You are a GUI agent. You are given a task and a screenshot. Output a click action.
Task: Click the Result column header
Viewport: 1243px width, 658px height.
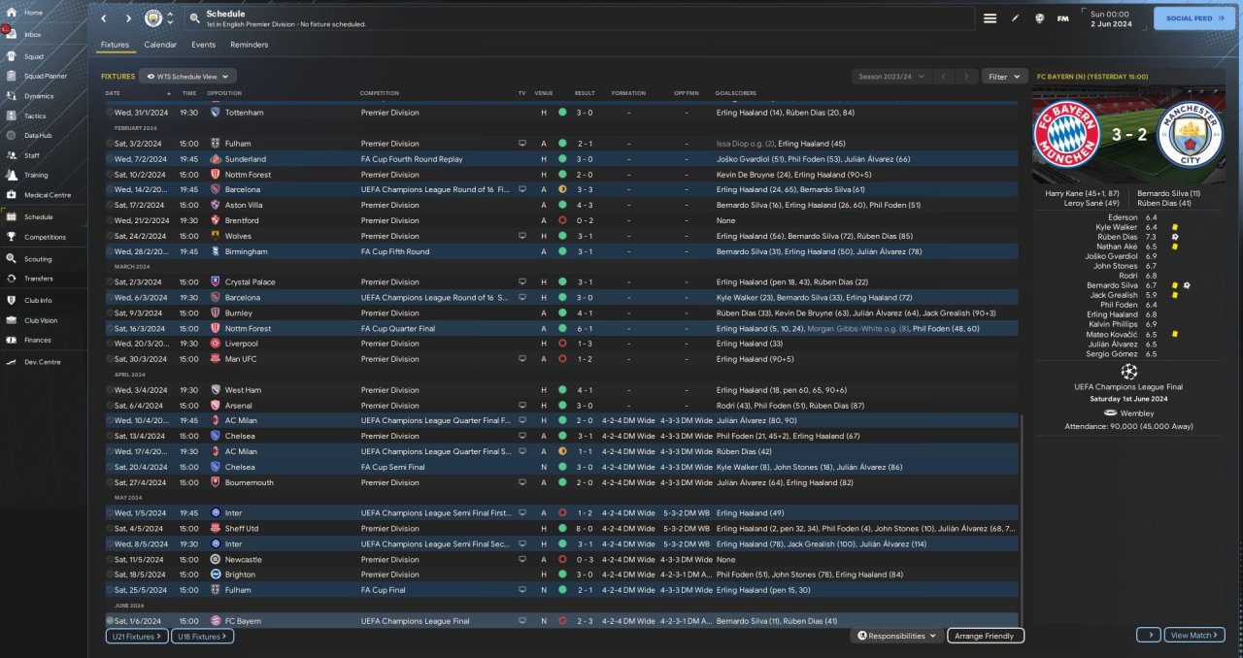coord(585,93)
